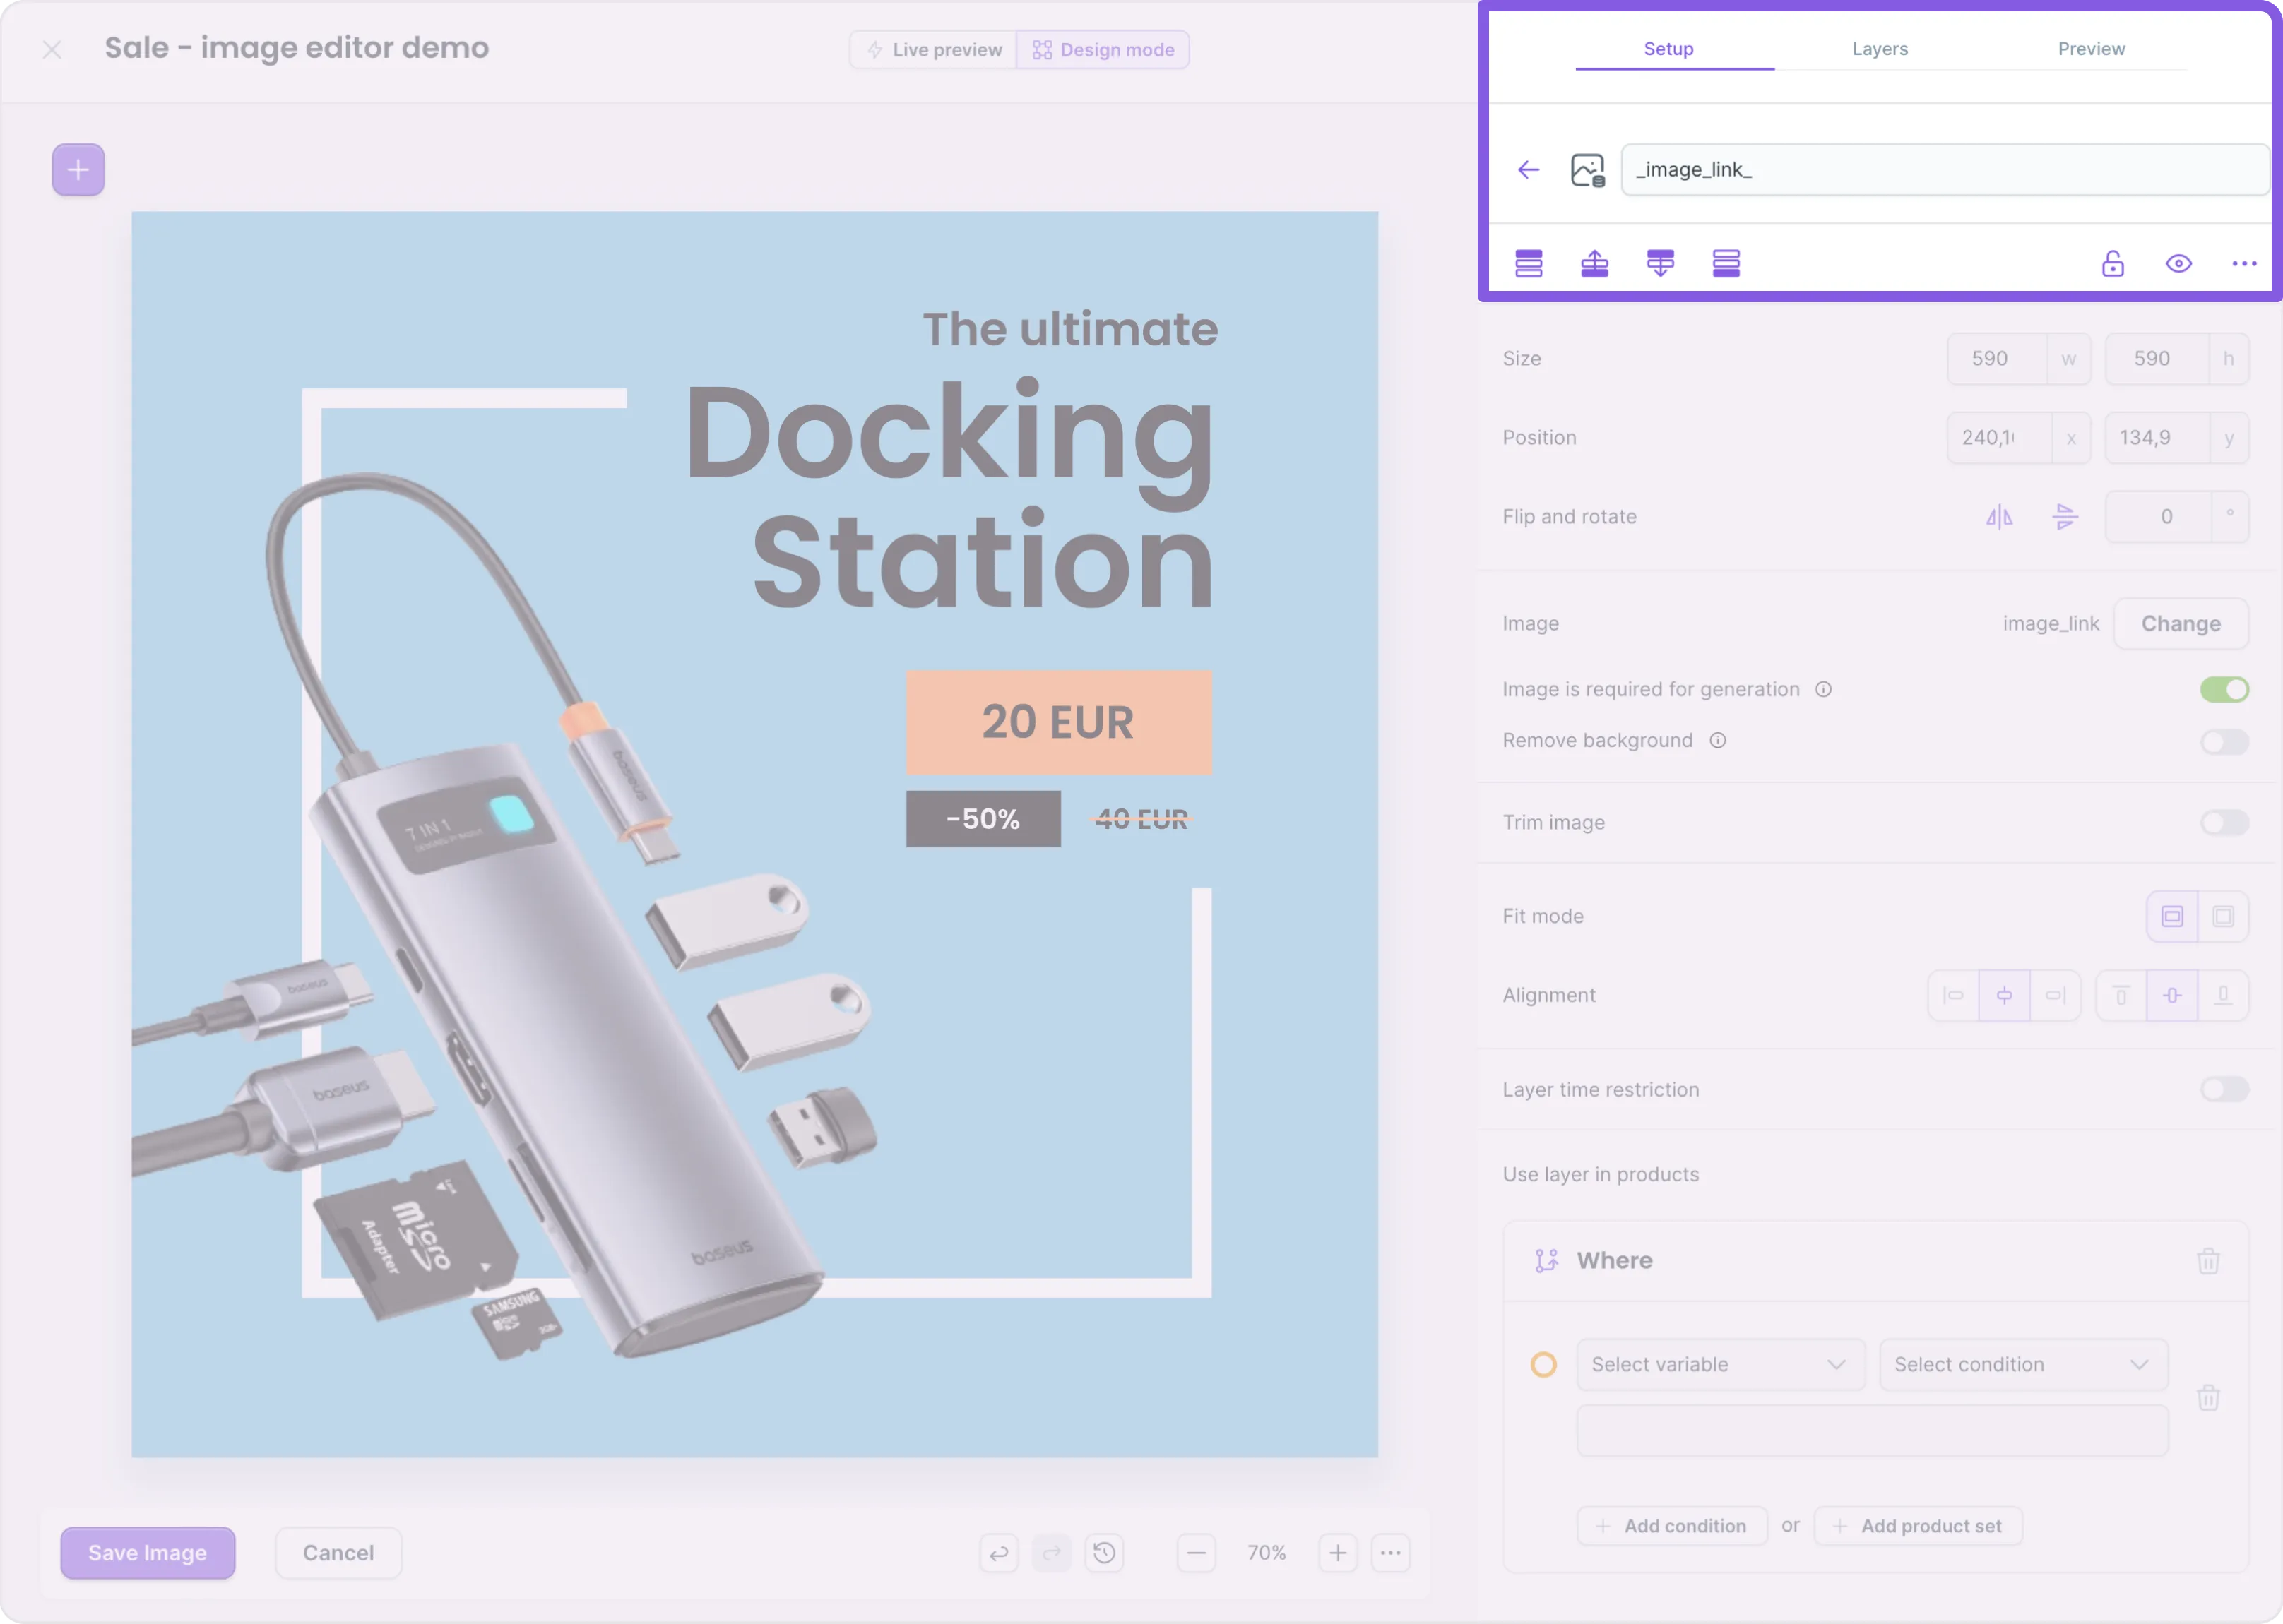This screenshot has width=2283, height=1624.
Task: Align image to horizontal center
Action: (x=2004, y=996)
